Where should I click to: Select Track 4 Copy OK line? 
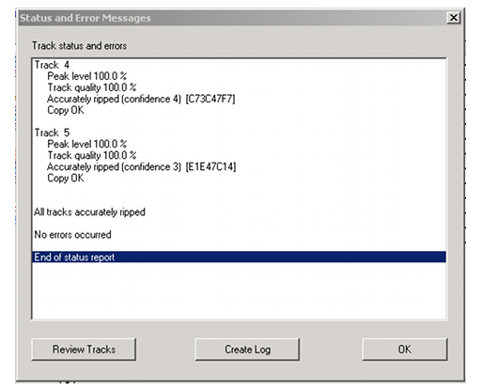pos(66,110)
